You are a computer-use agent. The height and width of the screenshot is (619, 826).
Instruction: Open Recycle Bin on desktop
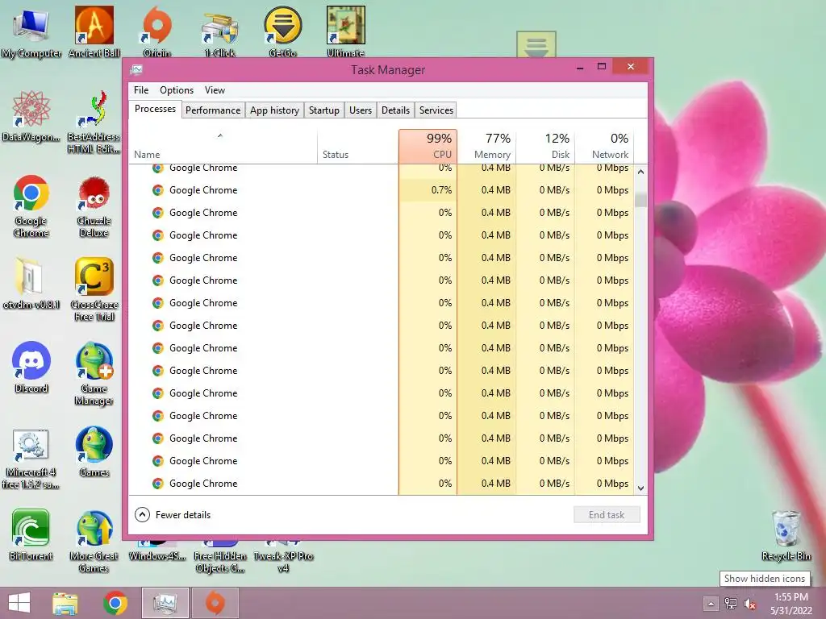[786, 535]
